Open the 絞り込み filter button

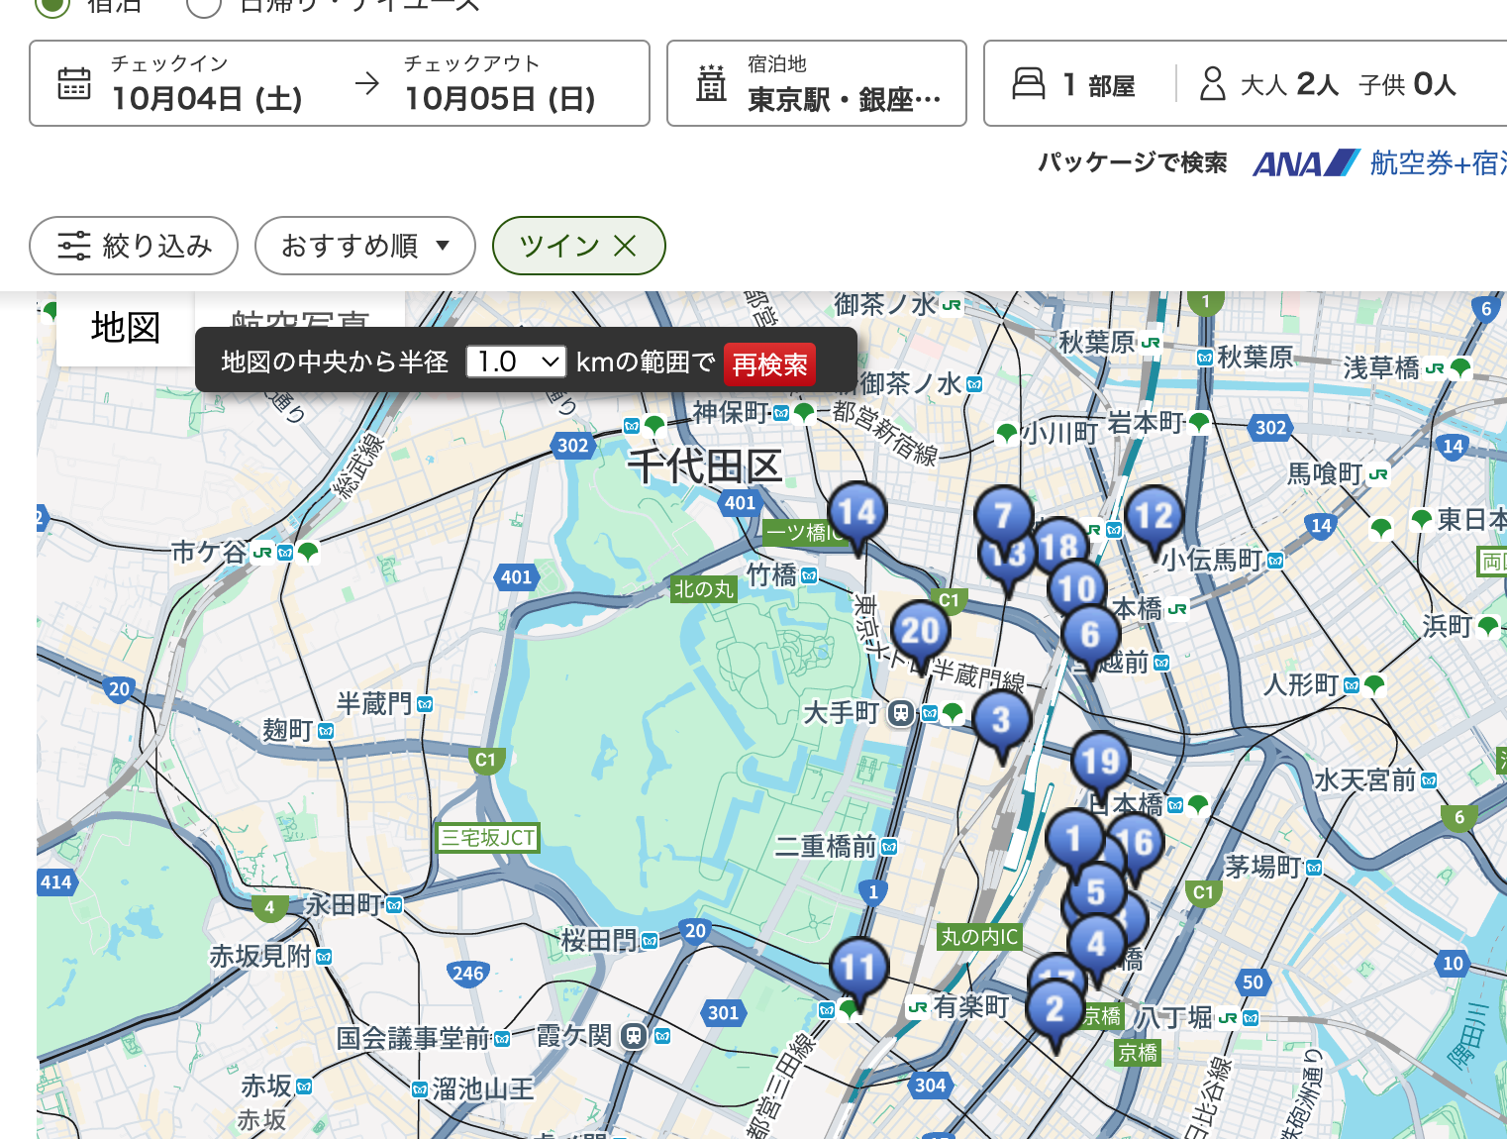[134, 246]
